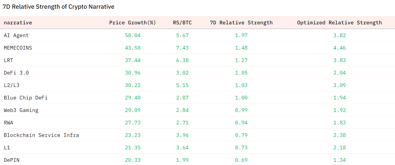This screenshot has height=165, width=395.
Task: Click the 'MEMECOINS' narrative row label
Action: 18,48
